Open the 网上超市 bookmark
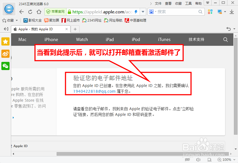Image resolution: width=238 pixels, height=163 pixels. (x=71, y=20)
